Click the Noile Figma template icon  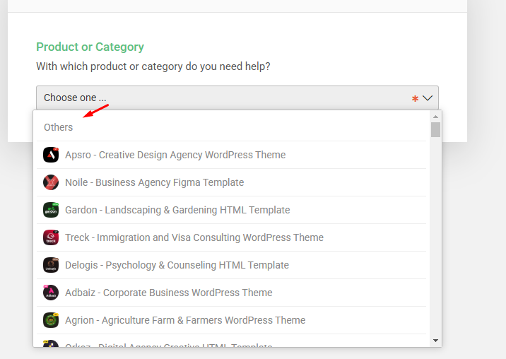click(x=51, y=182)
